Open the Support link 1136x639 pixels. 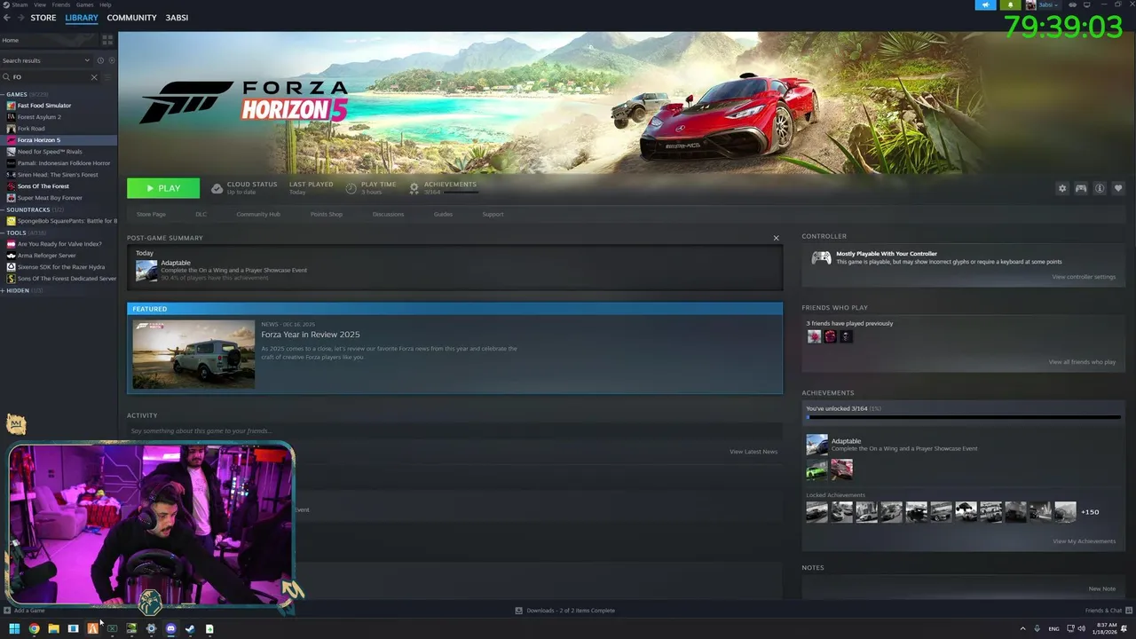coord(493,214)
